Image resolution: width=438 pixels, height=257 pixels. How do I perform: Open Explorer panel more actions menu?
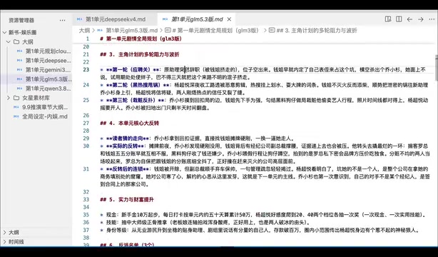[62, 20]
